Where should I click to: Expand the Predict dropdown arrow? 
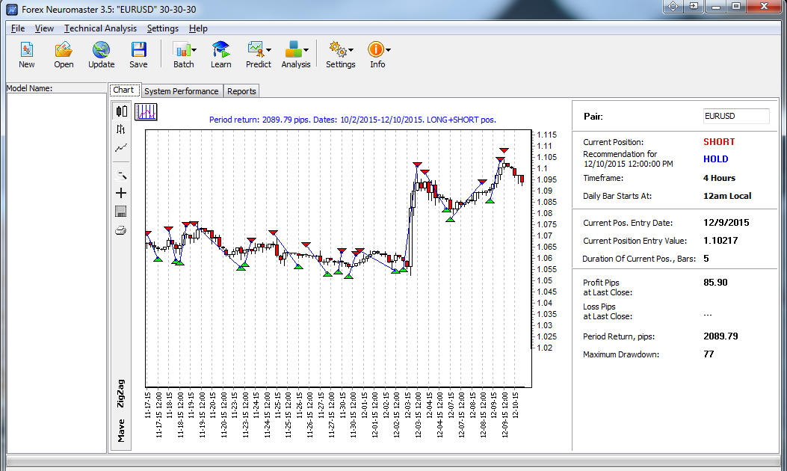pyautogui.click(x=268, y=49)
